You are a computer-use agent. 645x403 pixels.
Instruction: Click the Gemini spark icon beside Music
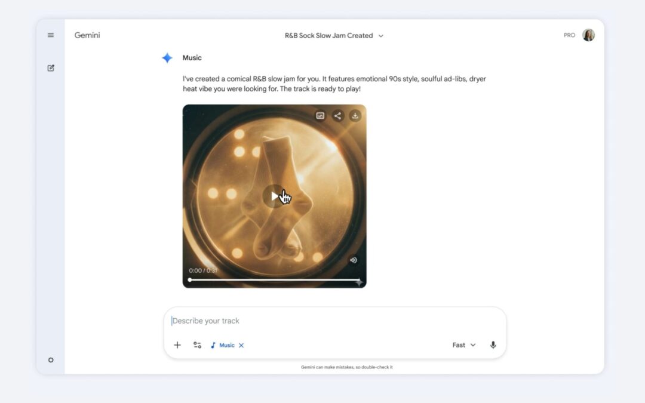click(167, 57)
